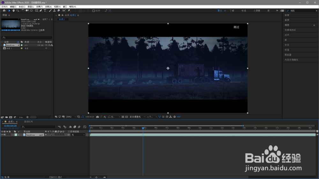Click the bandica layer label color swatch
The height and width of the screenshot is (179, 319).
pyautogui.click(x=16, y=135)
